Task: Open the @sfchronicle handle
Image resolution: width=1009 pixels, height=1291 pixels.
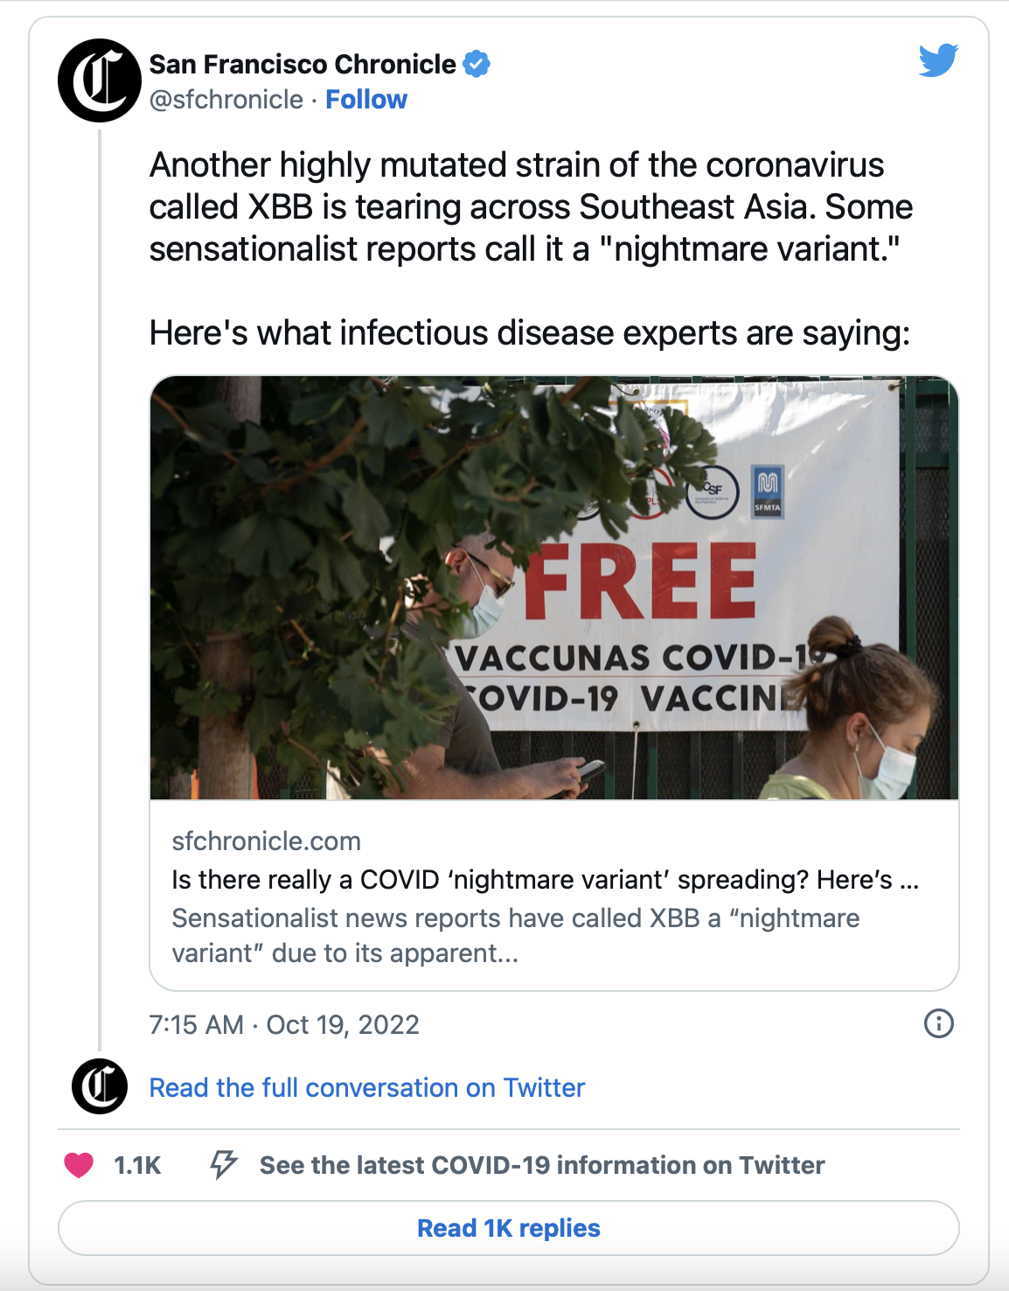Action: 226,100
